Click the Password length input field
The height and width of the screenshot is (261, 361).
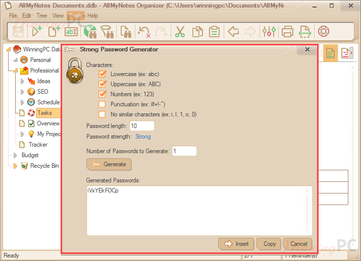[142, 126]
